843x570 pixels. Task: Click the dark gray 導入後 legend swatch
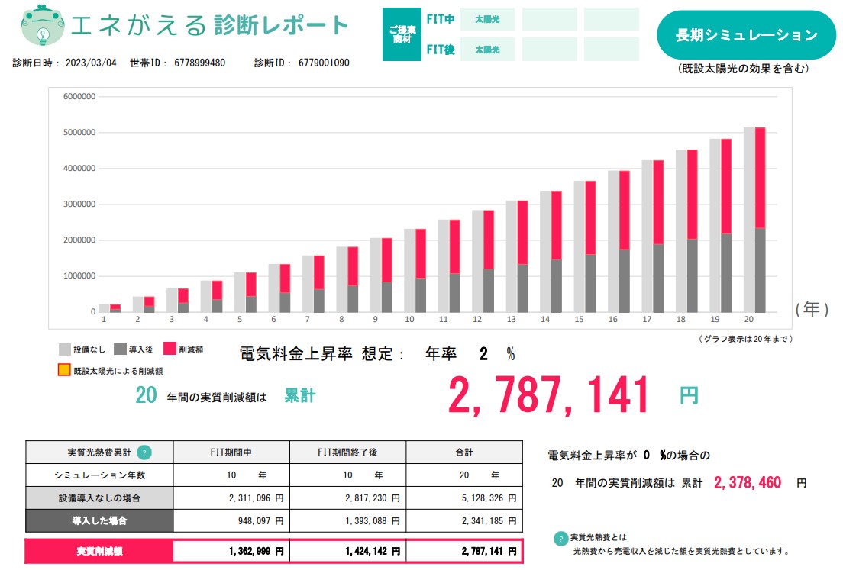(120, 349)
